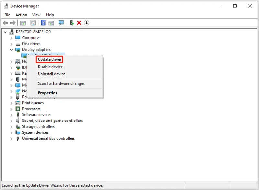Open the Action menu
This screenshot has height=190, width=259.
(21, 15)
